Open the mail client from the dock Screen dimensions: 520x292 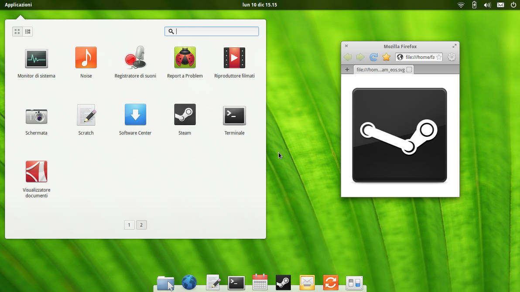pos(307,282)
